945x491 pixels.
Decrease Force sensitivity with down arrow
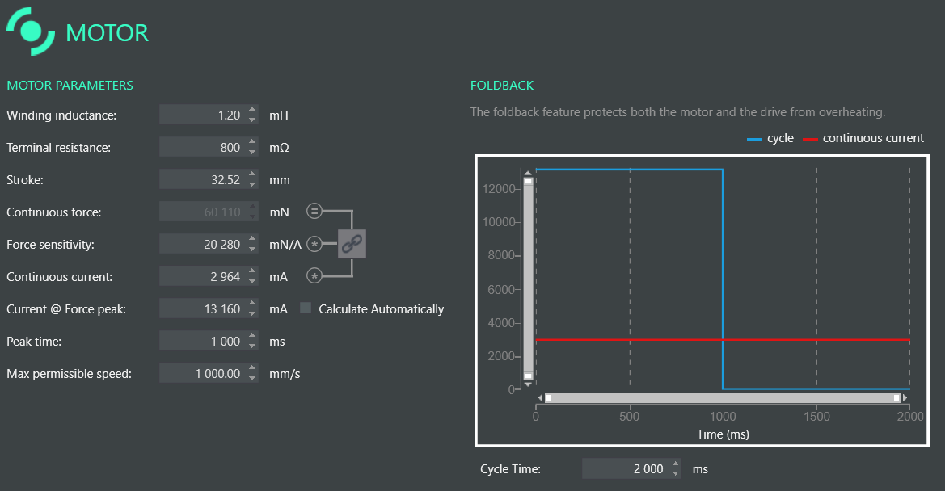tap(252, 249)
